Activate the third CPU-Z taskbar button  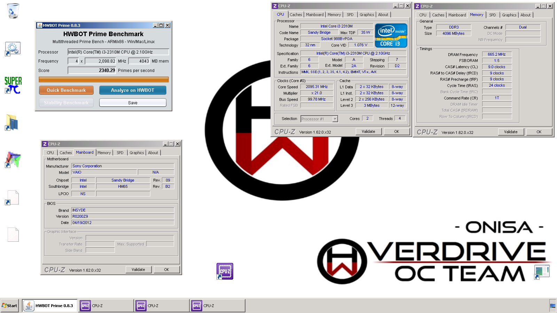coord(217,306)
